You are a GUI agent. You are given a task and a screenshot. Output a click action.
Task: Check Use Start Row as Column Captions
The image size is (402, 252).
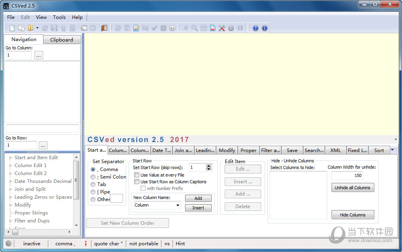(x=137, y=182)
